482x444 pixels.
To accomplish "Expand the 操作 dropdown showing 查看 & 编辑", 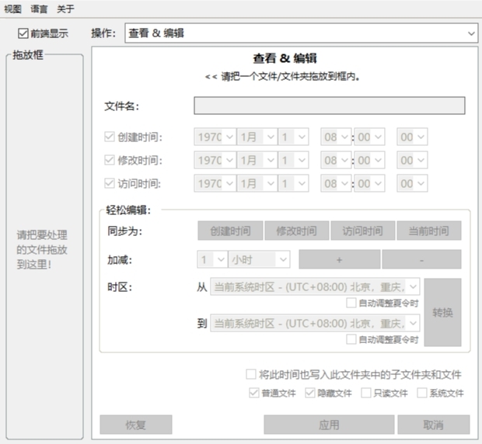I will point(302,33).
